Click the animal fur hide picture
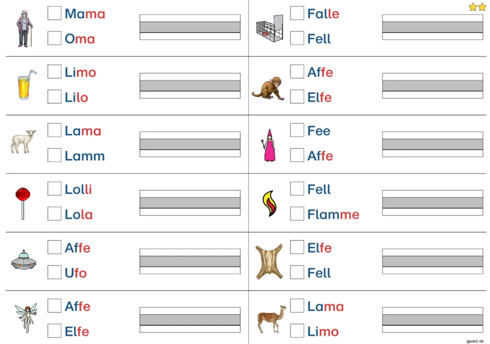Screen dimensions: 490x344 click(269, 261)
